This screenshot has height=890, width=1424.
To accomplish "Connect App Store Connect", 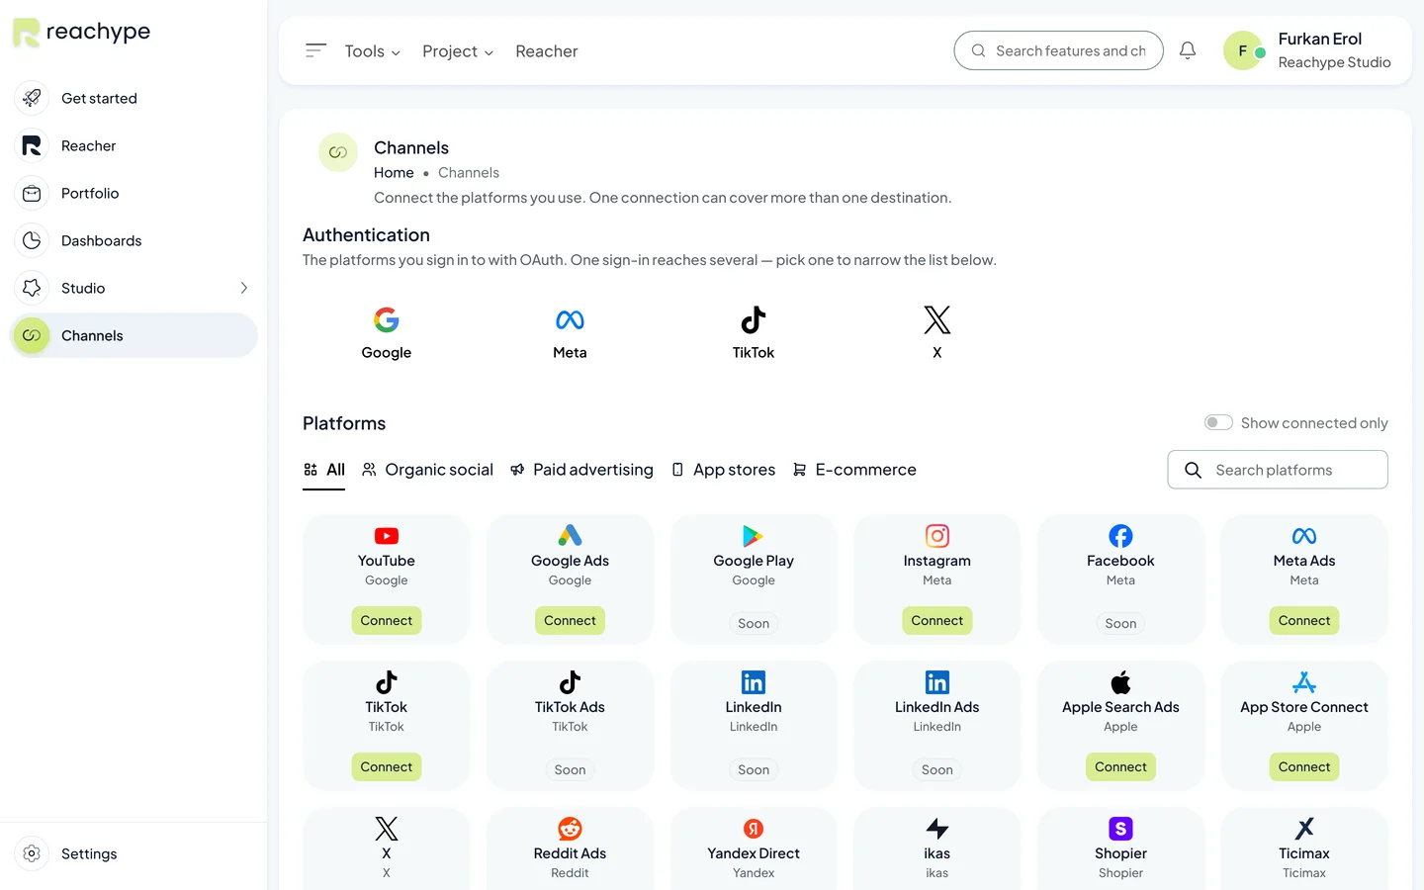I will pyautogui.click(x=1304, y=767).
